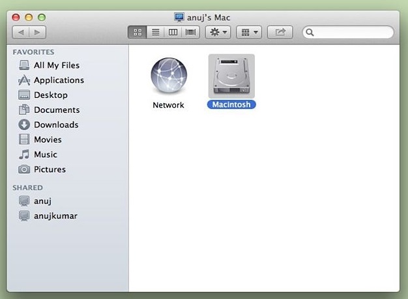Image resolution: width=408 pixels, height=299 pixels.
Task: Click the anujkumar computer icon
Action: click(x=24, y=216)
